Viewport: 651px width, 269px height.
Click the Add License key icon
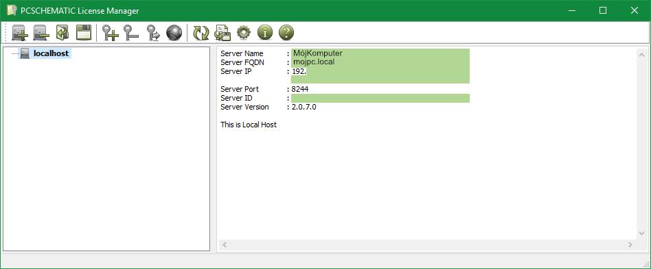tap(111, 33)
